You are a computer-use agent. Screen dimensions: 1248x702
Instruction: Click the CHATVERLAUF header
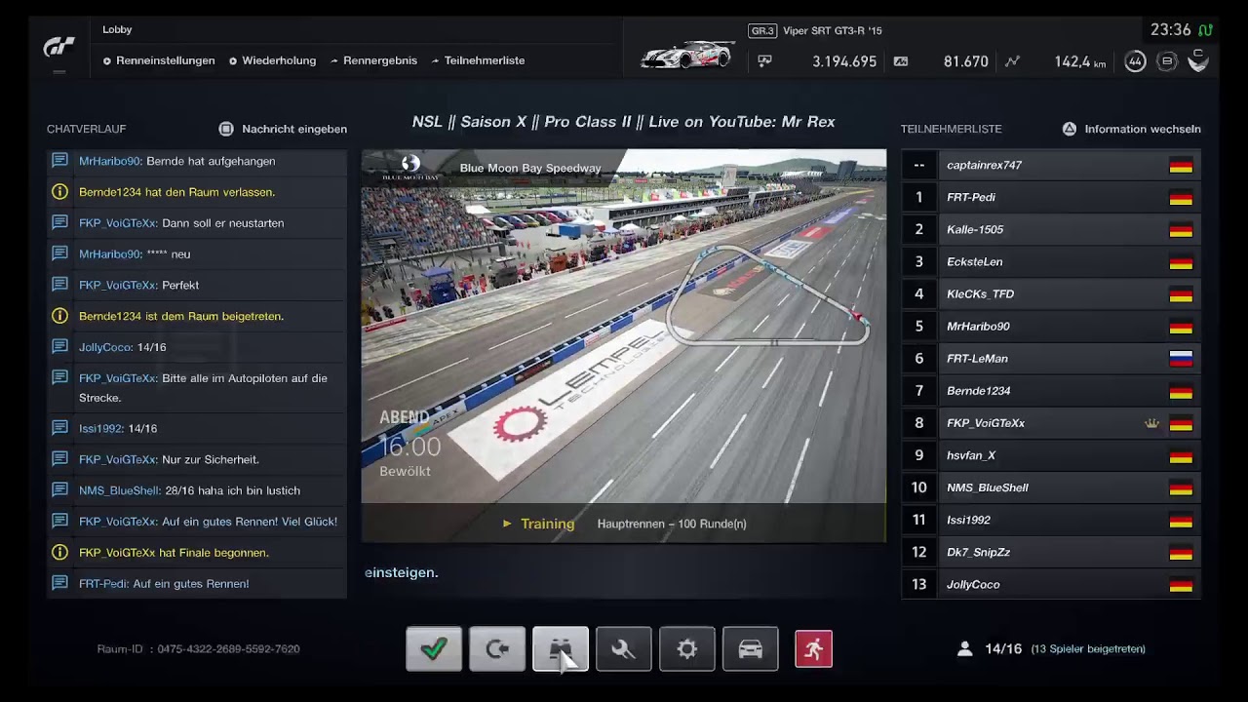tap(87, 129)
